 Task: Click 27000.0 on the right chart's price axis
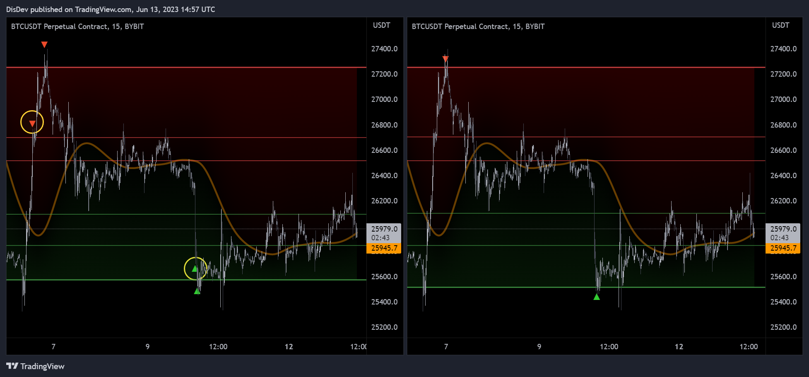click(x=783, y=99)
